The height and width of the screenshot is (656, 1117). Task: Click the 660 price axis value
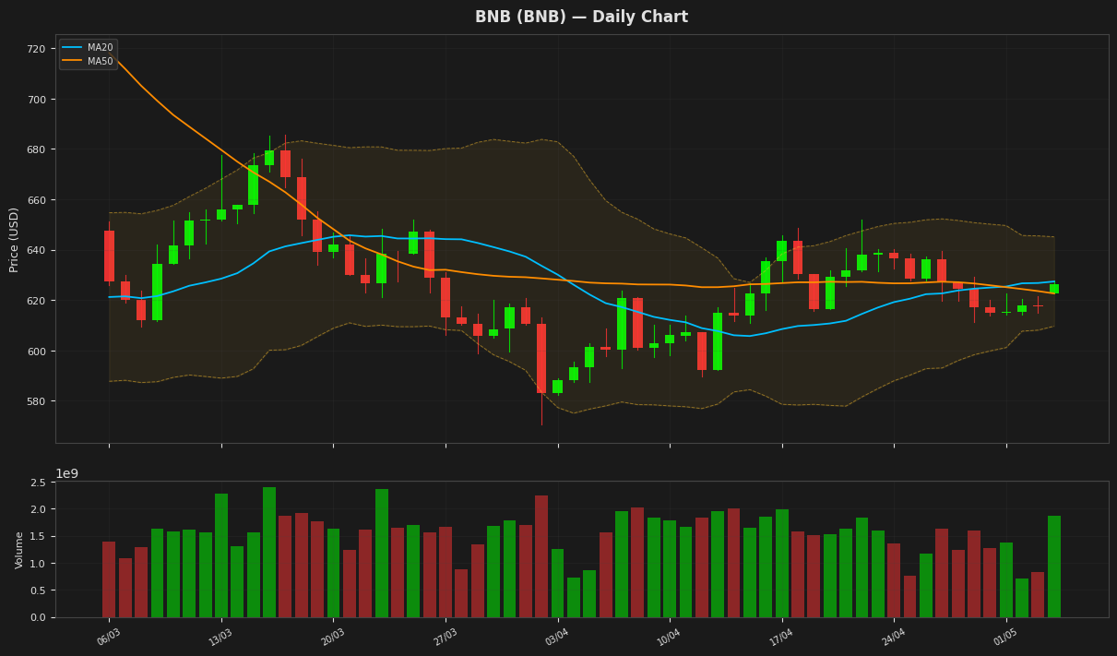coord(37,200)
